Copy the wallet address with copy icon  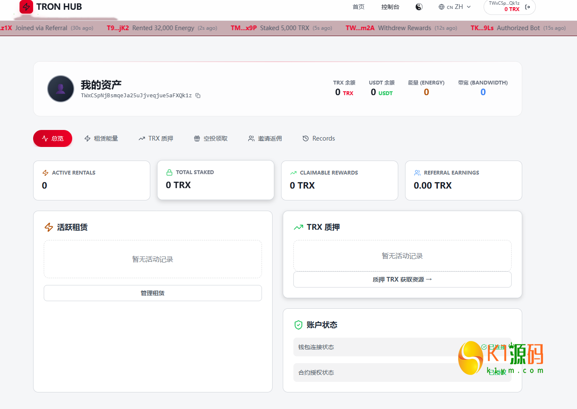(x=198, y=96)
